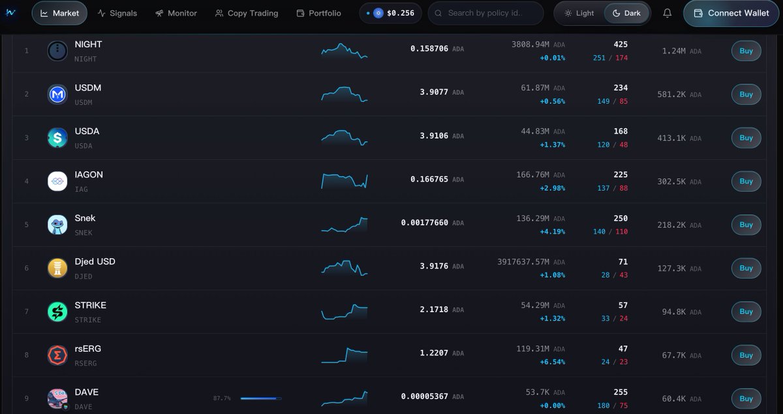Click market cap 166.76M ADA
This screenshot has width=783, height=414.
[x=541, y=175]
